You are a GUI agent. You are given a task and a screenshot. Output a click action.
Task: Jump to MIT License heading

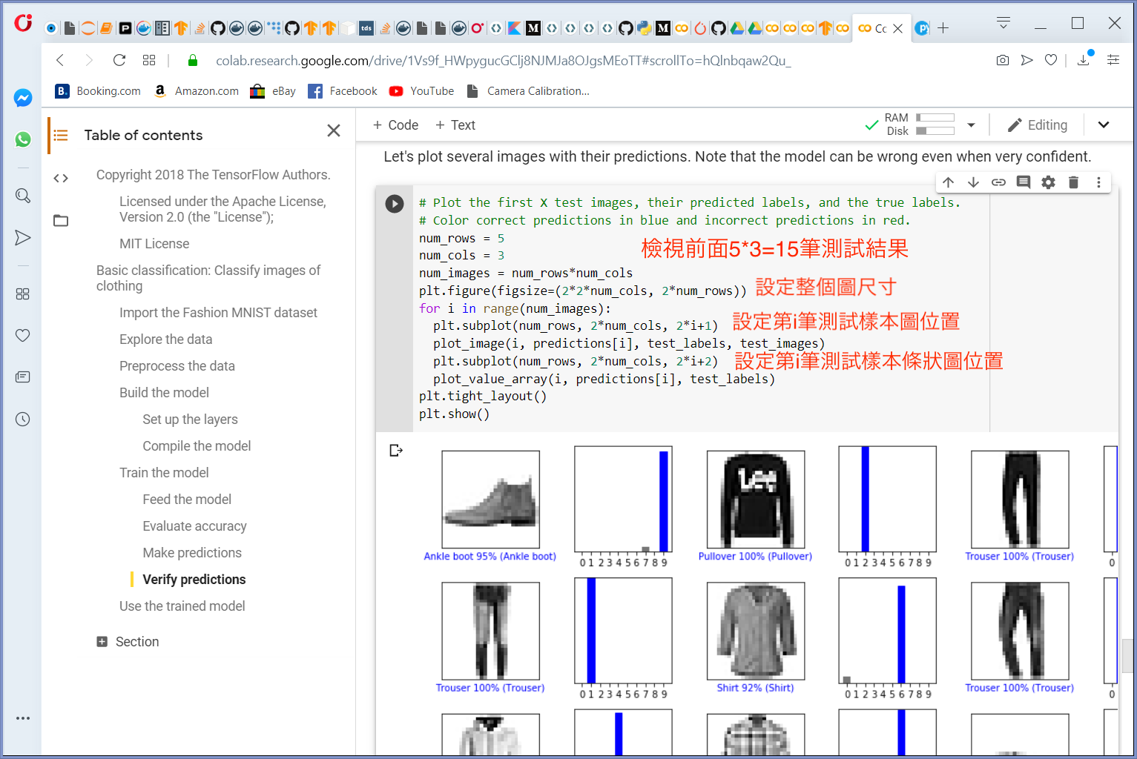(154, 244)
